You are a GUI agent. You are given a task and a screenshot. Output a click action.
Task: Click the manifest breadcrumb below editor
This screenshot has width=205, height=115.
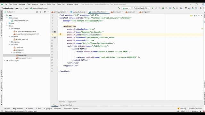62,102
